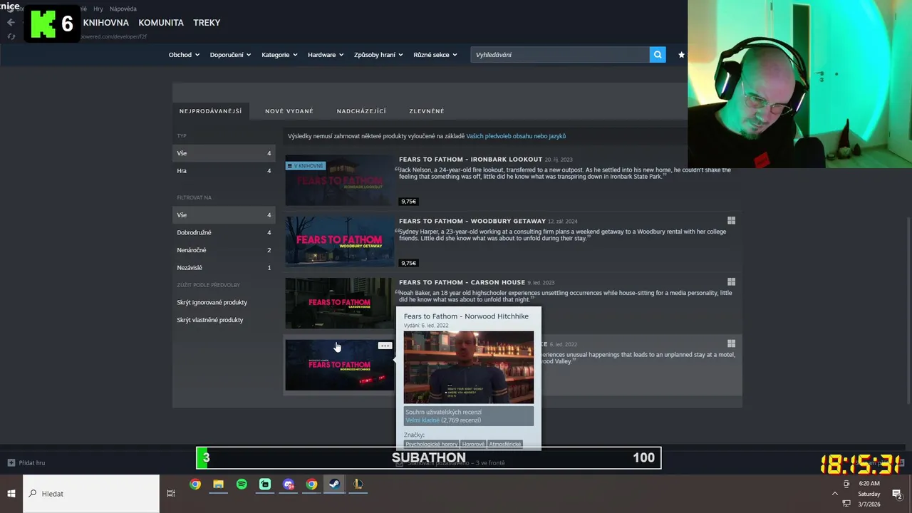Screen dimensions: 912x513
Task: Click Hororové tag in popup
Action: point(473,444)
